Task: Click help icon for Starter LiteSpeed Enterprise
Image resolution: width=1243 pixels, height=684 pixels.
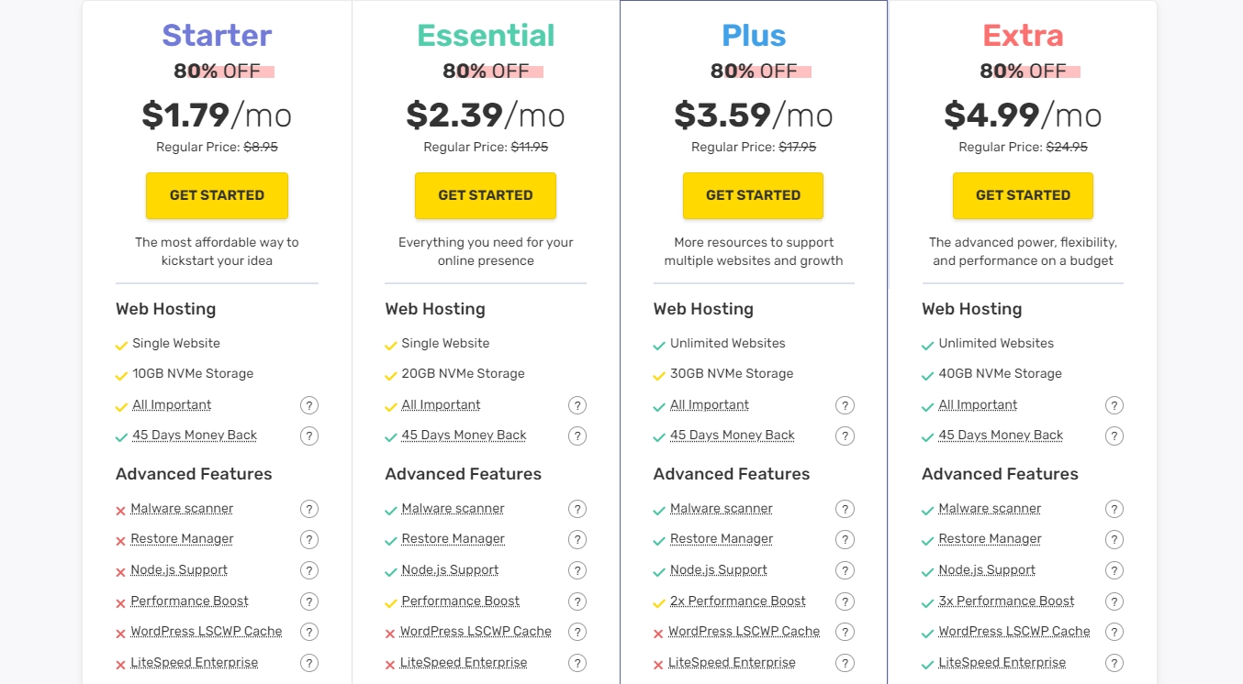Action: coord(309,663)
